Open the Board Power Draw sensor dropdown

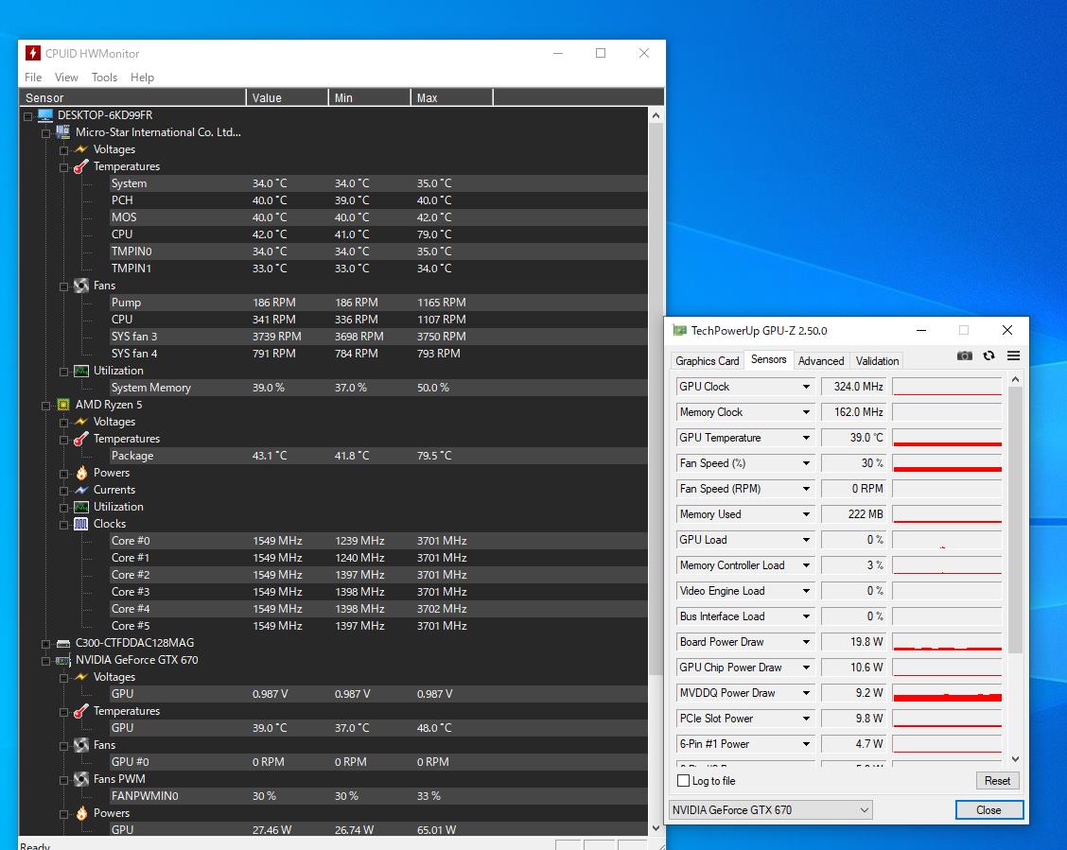point(806,642)
